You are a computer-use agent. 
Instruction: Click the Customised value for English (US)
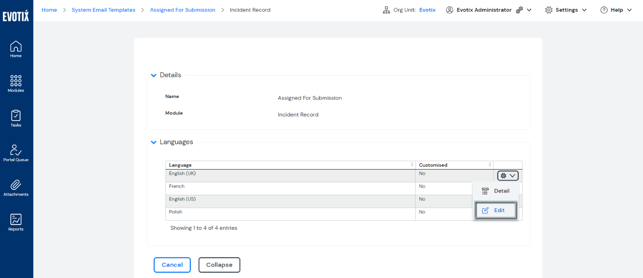[422, 199]
